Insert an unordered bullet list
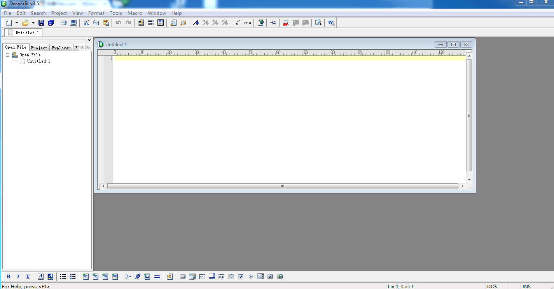This screenshot has width=554, height=289. (x=63, y=277)
